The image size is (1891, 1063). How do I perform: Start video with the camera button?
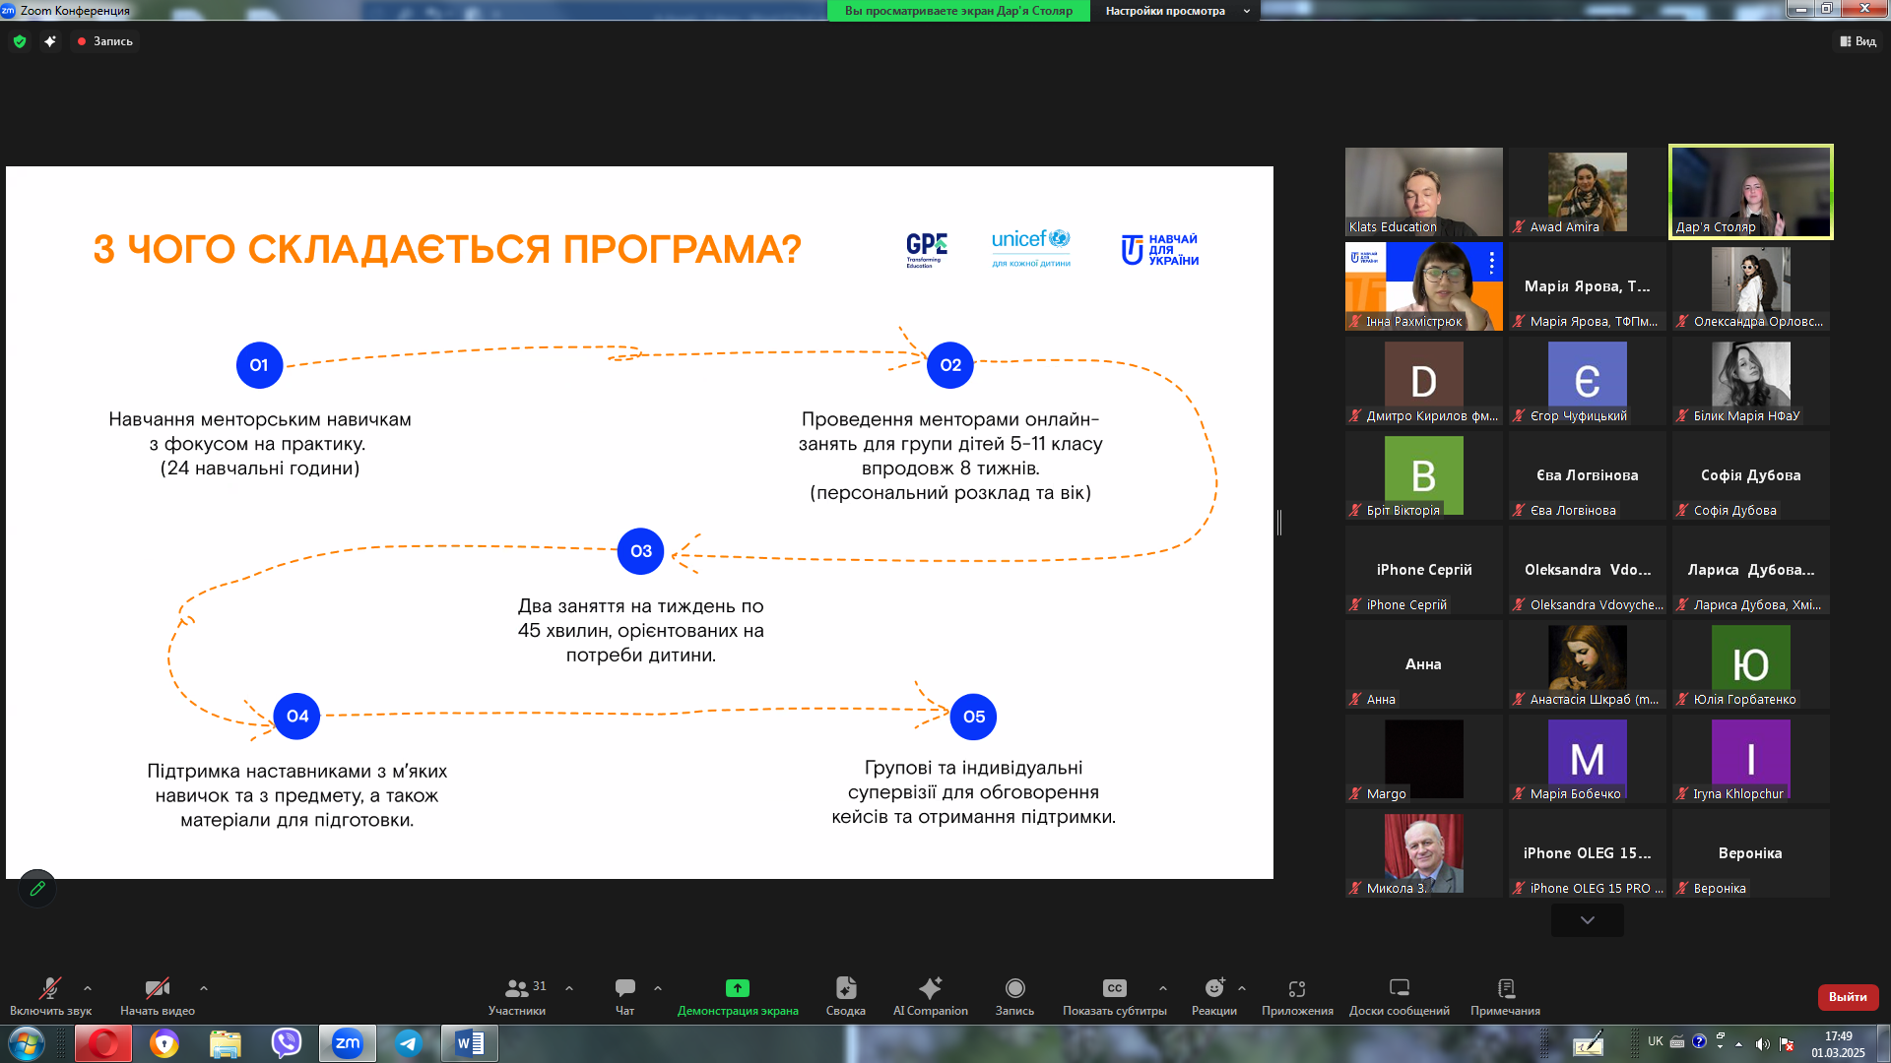click(x=158, y=988)
